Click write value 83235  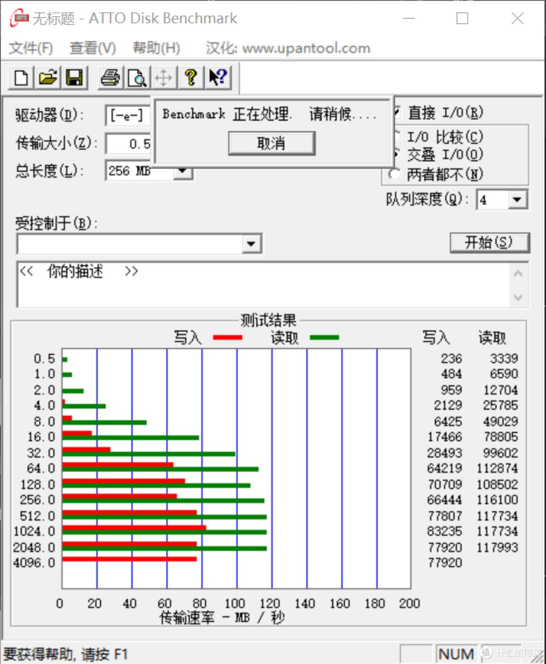[444, 531]
